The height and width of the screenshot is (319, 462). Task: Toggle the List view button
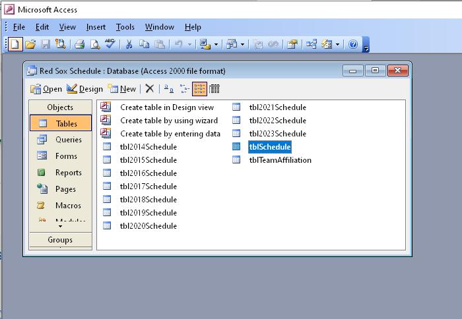click(x=199, y=88)
